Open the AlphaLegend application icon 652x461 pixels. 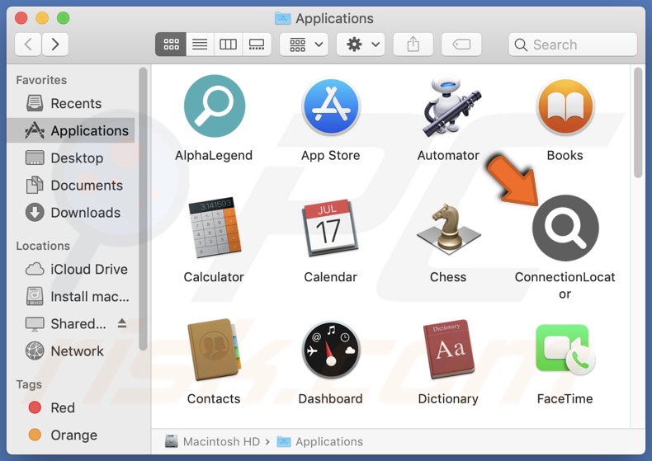pyautogui.click(x=214, y=106)
